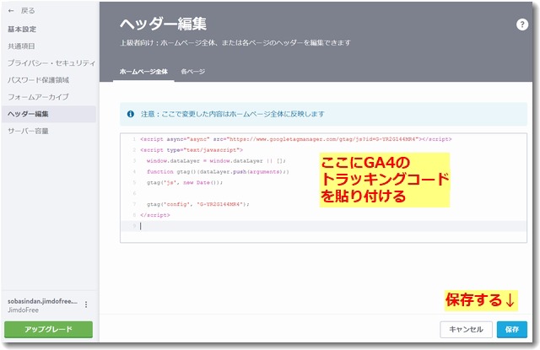540x350 pixels.
Task: Click the info icon in the notice banner
Action: [x=130, y=112]
